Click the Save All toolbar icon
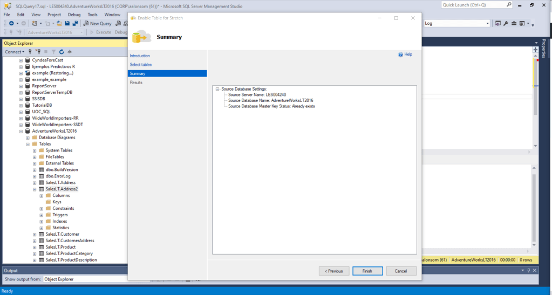Screen dimensions: 552x295 (74, 24)
